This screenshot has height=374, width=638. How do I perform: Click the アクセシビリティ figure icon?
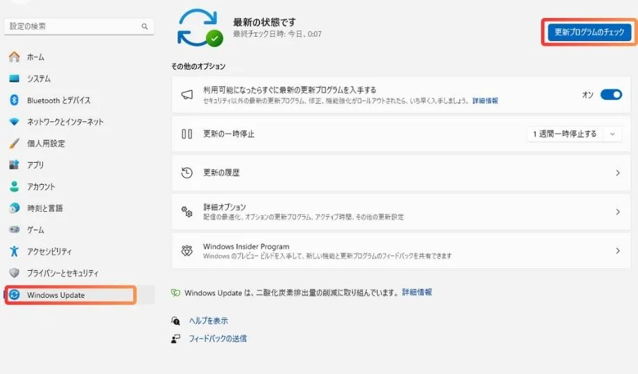tap(15, 251)
